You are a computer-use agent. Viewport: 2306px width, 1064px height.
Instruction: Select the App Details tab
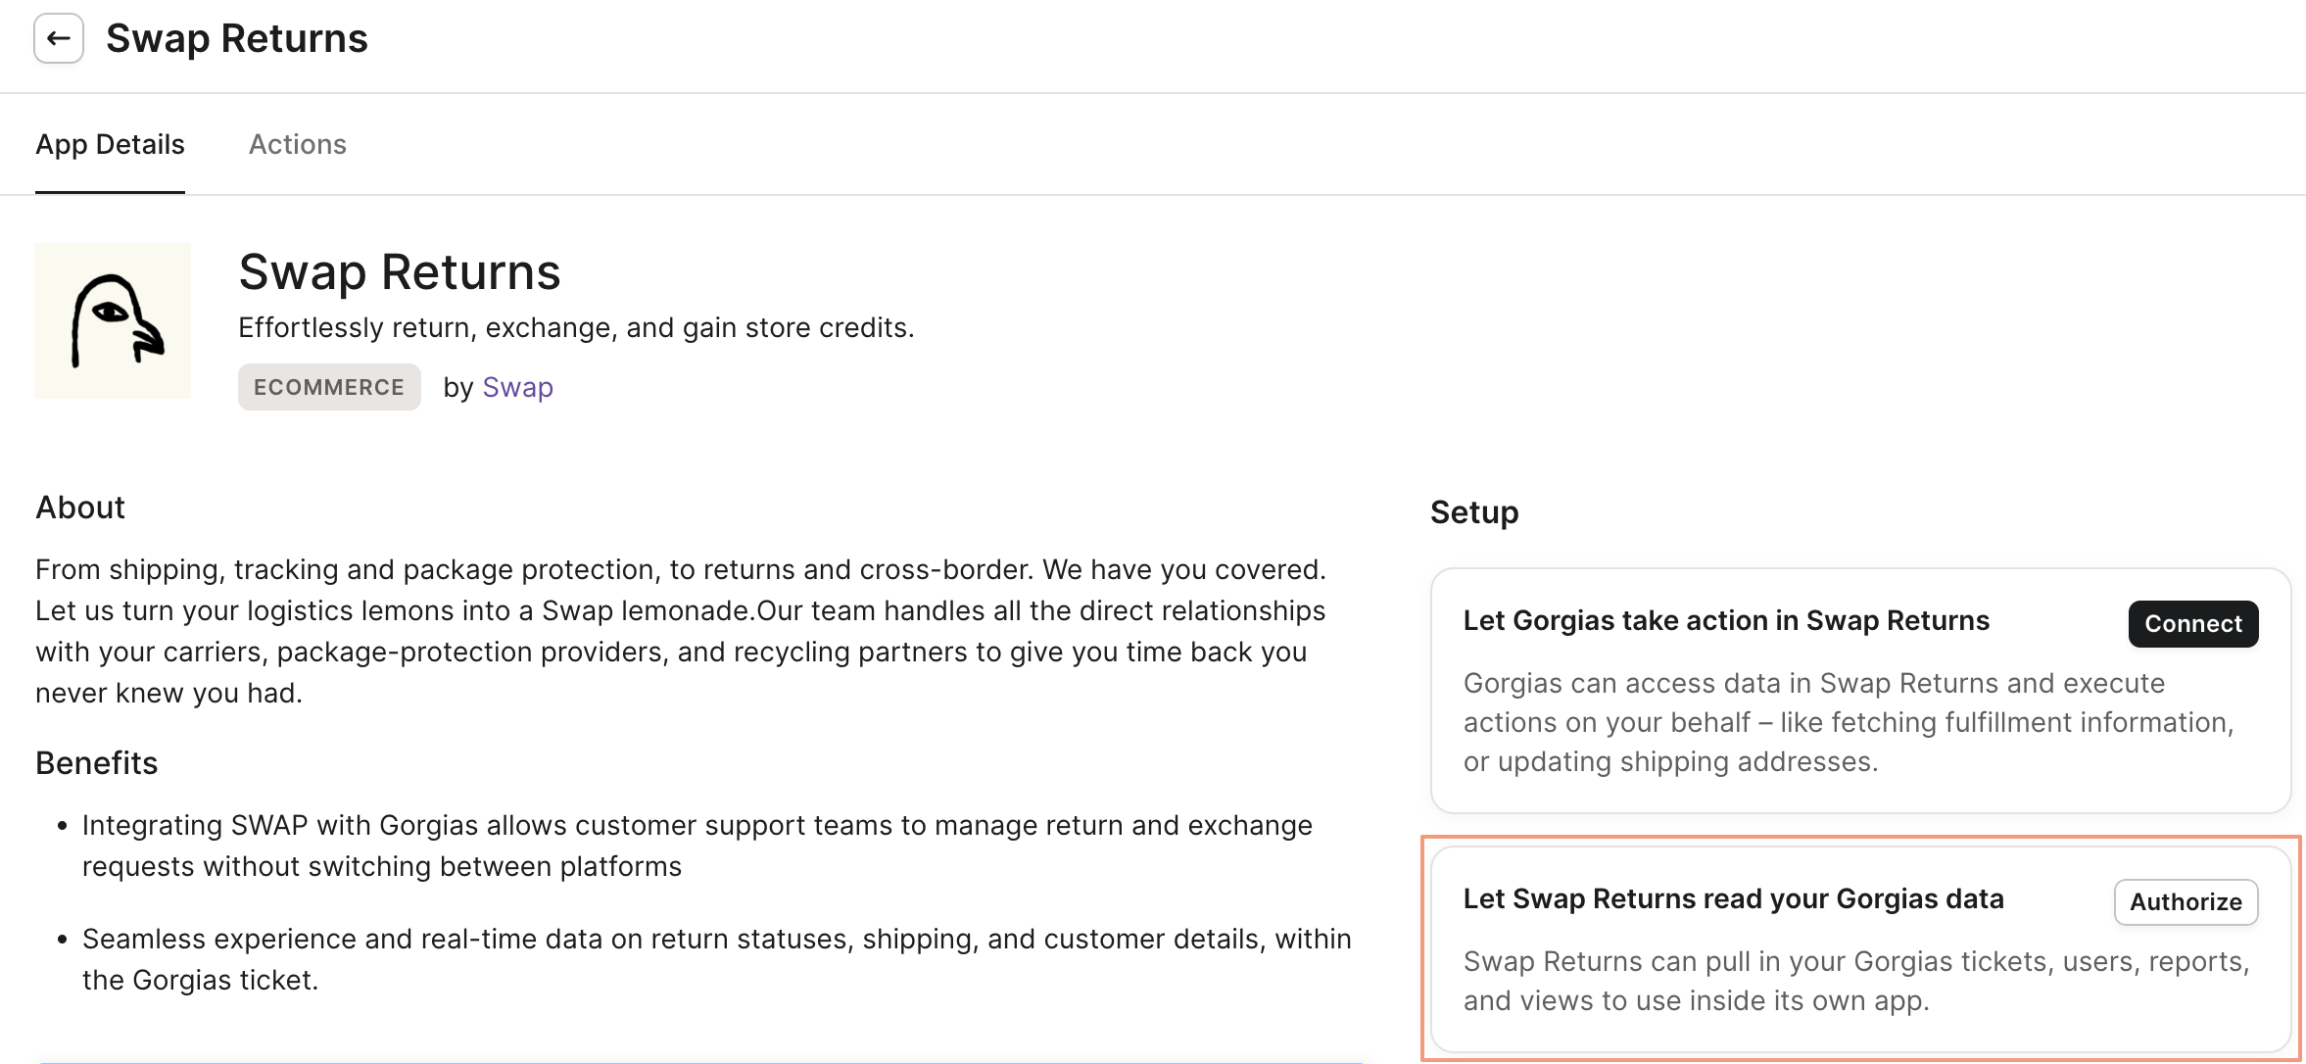click(110, 145)
